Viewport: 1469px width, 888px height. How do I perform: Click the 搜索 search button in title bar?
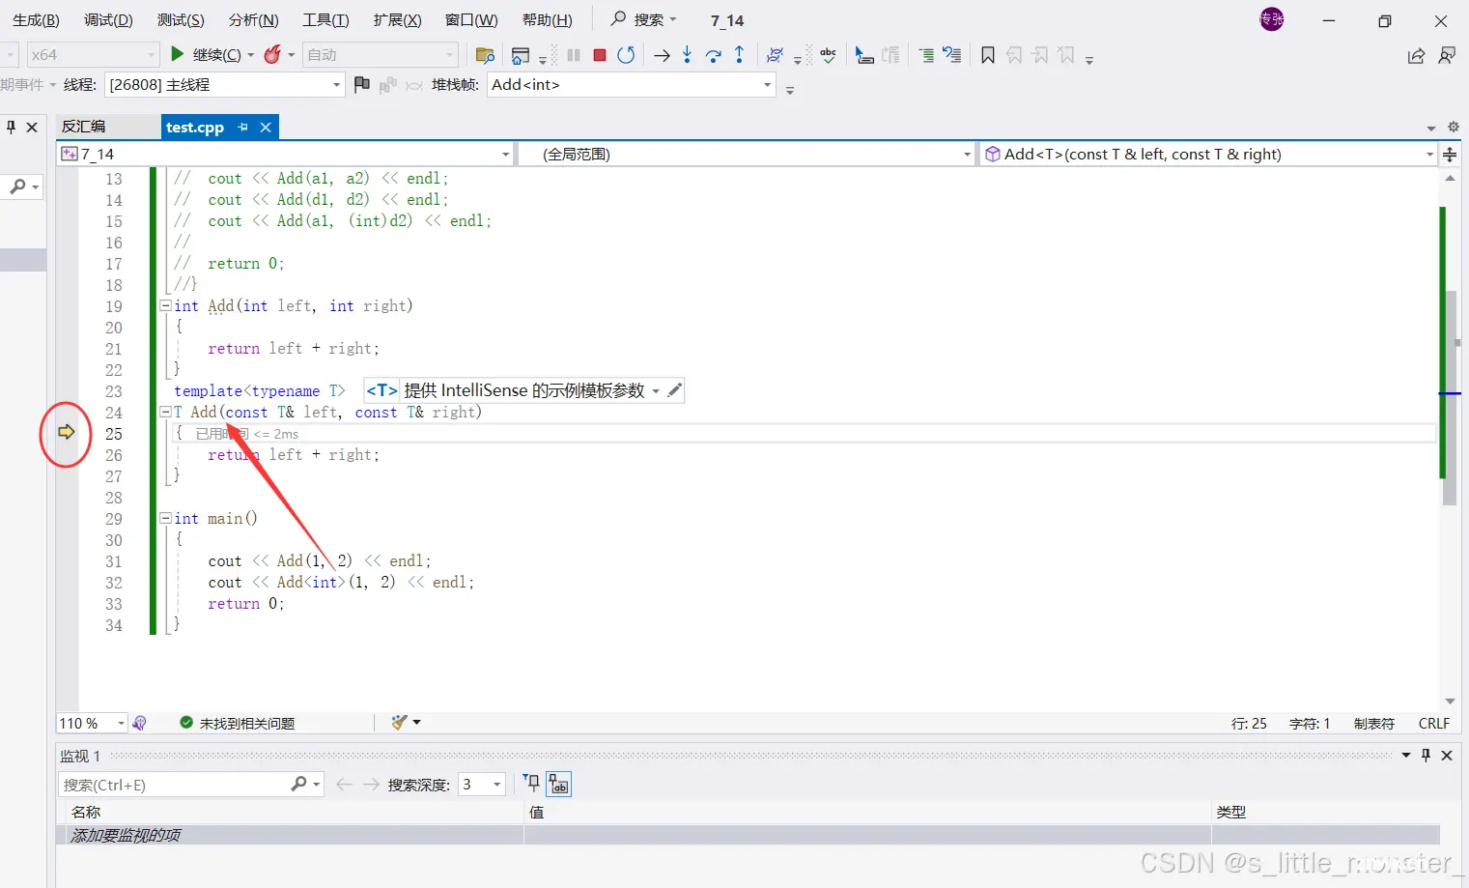(644, 19)
